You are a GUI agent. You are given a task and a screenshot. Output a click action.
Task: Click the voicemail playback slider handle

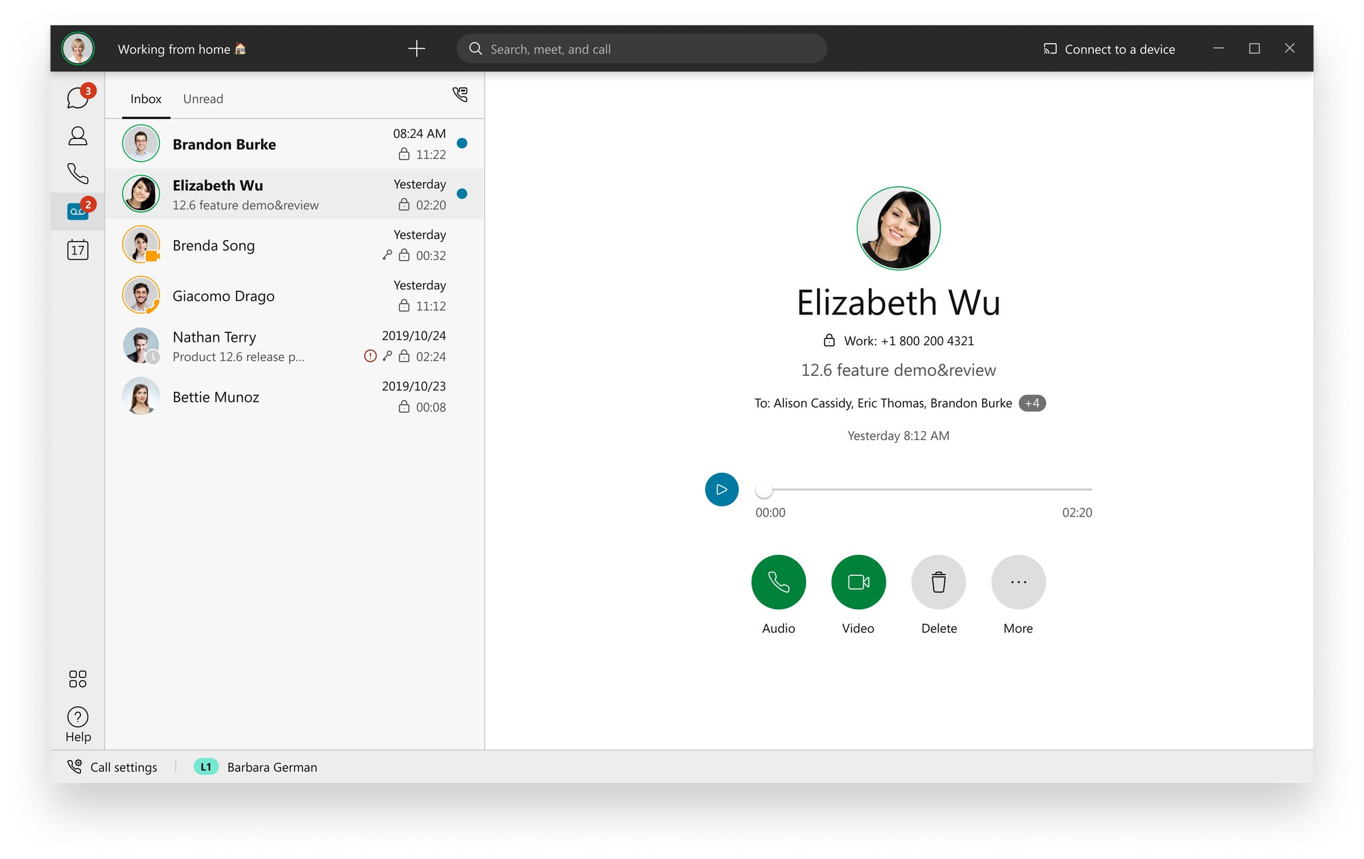[x=764, y=489]
